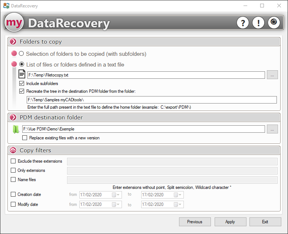The width and height of the screenshot is (288, 234).
Task: Click the help question mark icon
Action: tap(242, 23)
